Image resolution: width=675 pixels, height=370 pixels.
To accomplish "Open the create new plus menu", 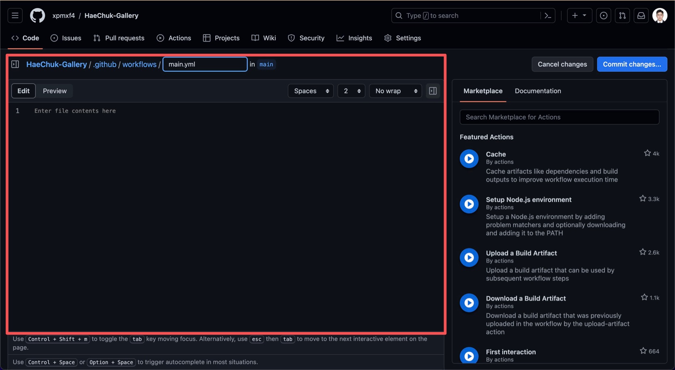I will [579, 15].
